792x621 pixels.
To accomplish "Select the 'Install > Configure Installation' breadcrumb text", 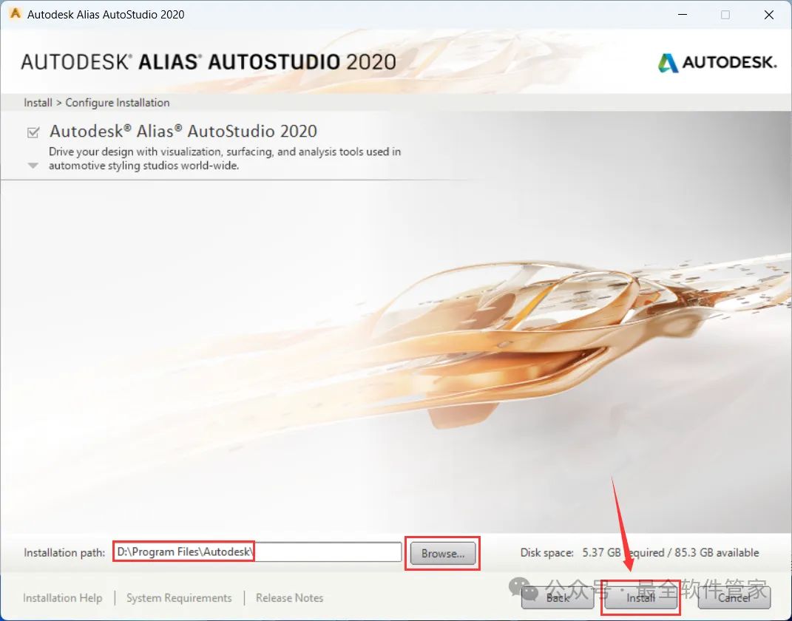I will click(x=96, y=103).
